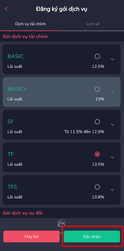The height and width of the screenshot is (251, 124).
Task: Select the BASIC package radio button
Action: (x=97, y=56)
